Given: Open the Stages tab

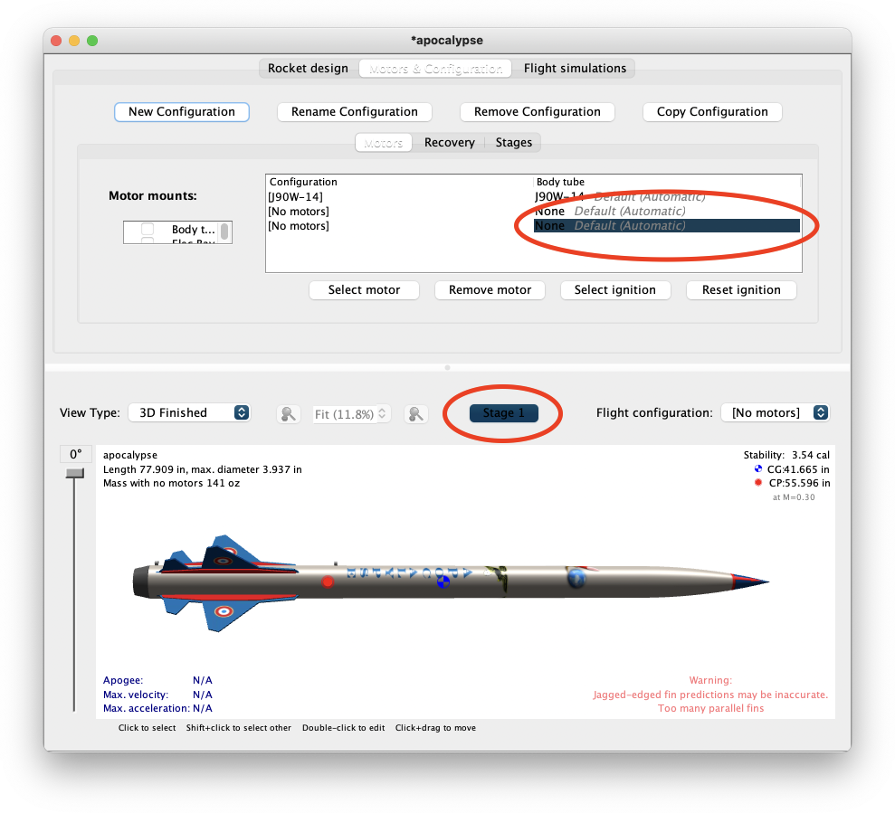Looking at the screenshot, I should click(x=513, y=142).
